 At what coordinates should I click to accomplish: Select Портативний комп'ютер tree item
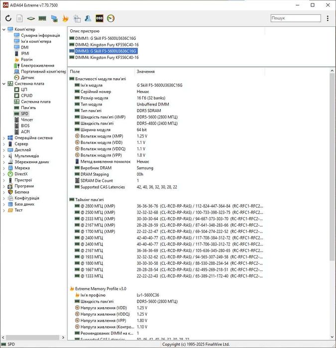coord(43,72)
